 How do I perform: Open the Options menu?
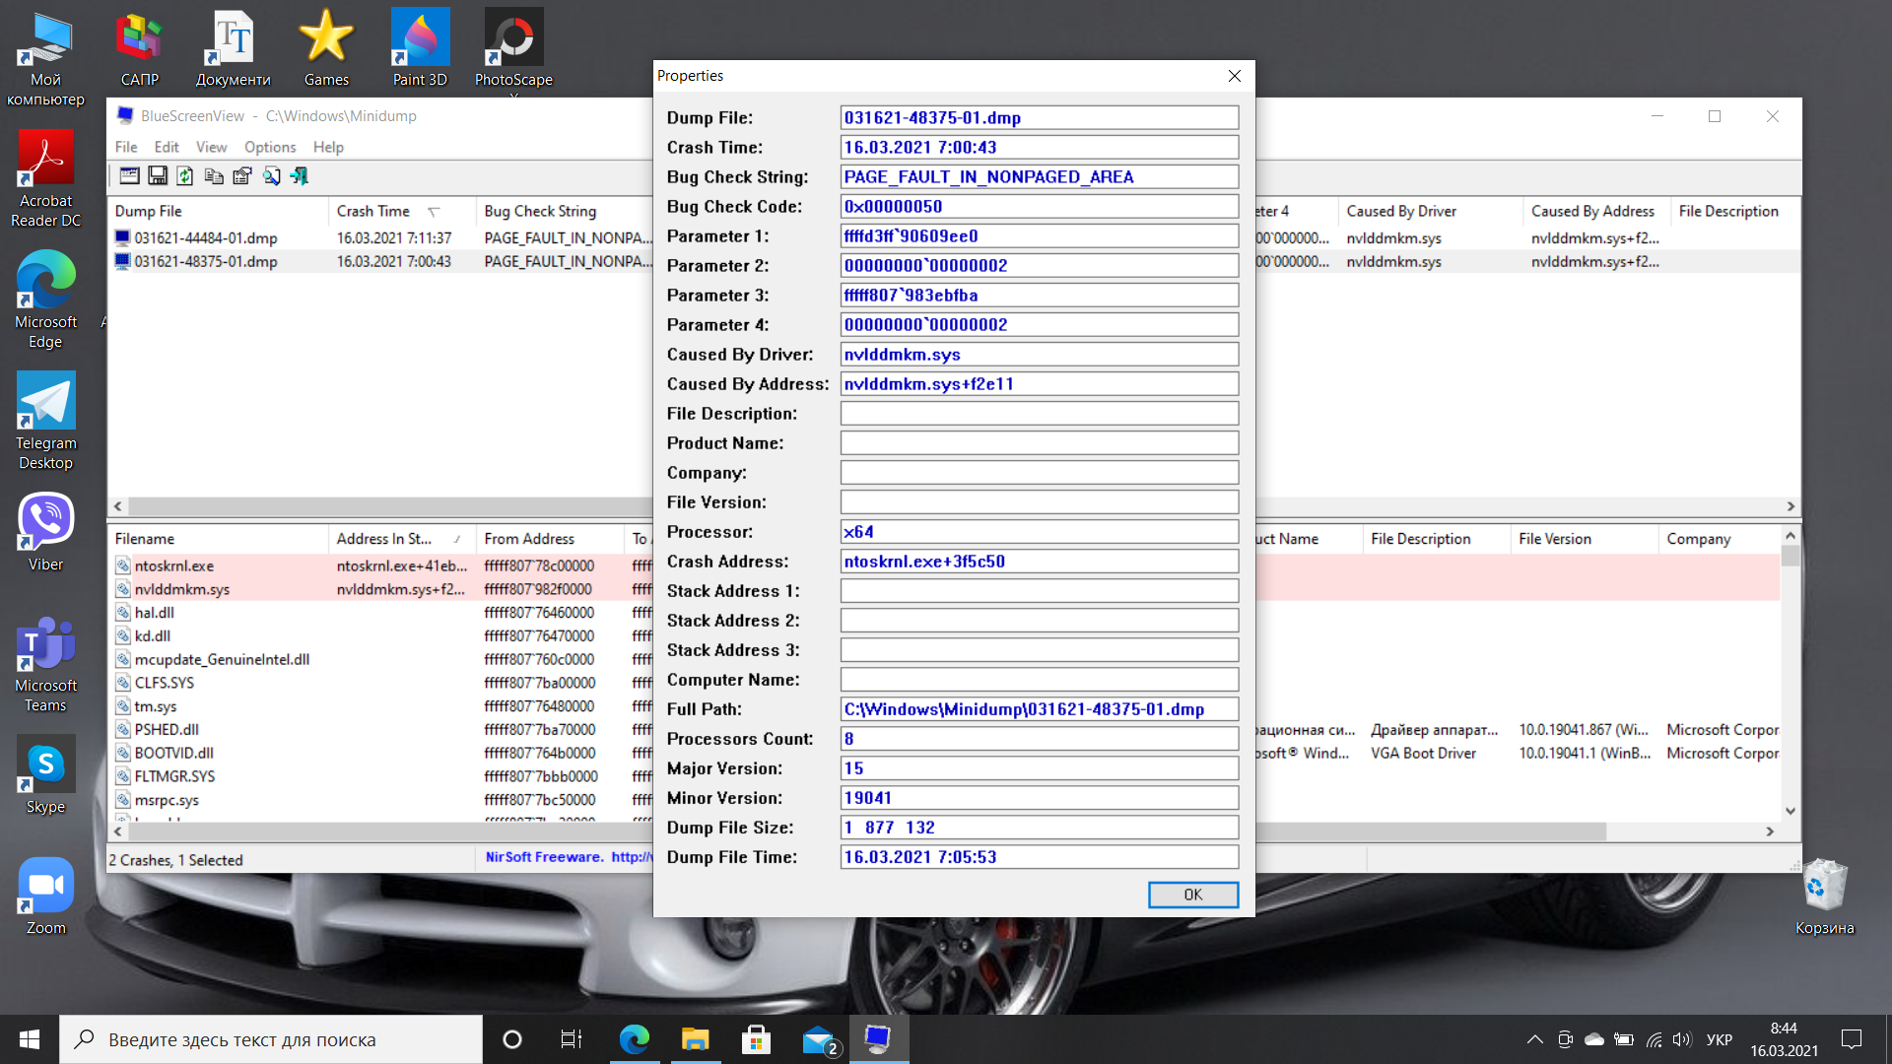[270, 147]
